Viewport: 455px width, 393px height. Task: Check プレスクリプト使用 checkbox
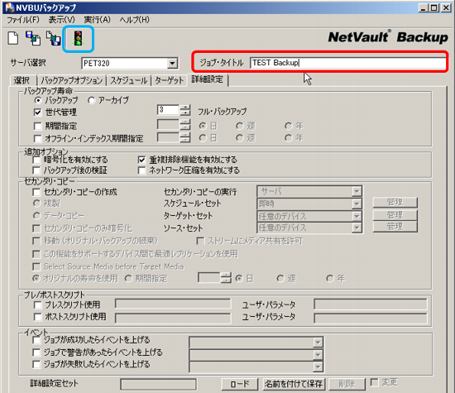(37, 305)
